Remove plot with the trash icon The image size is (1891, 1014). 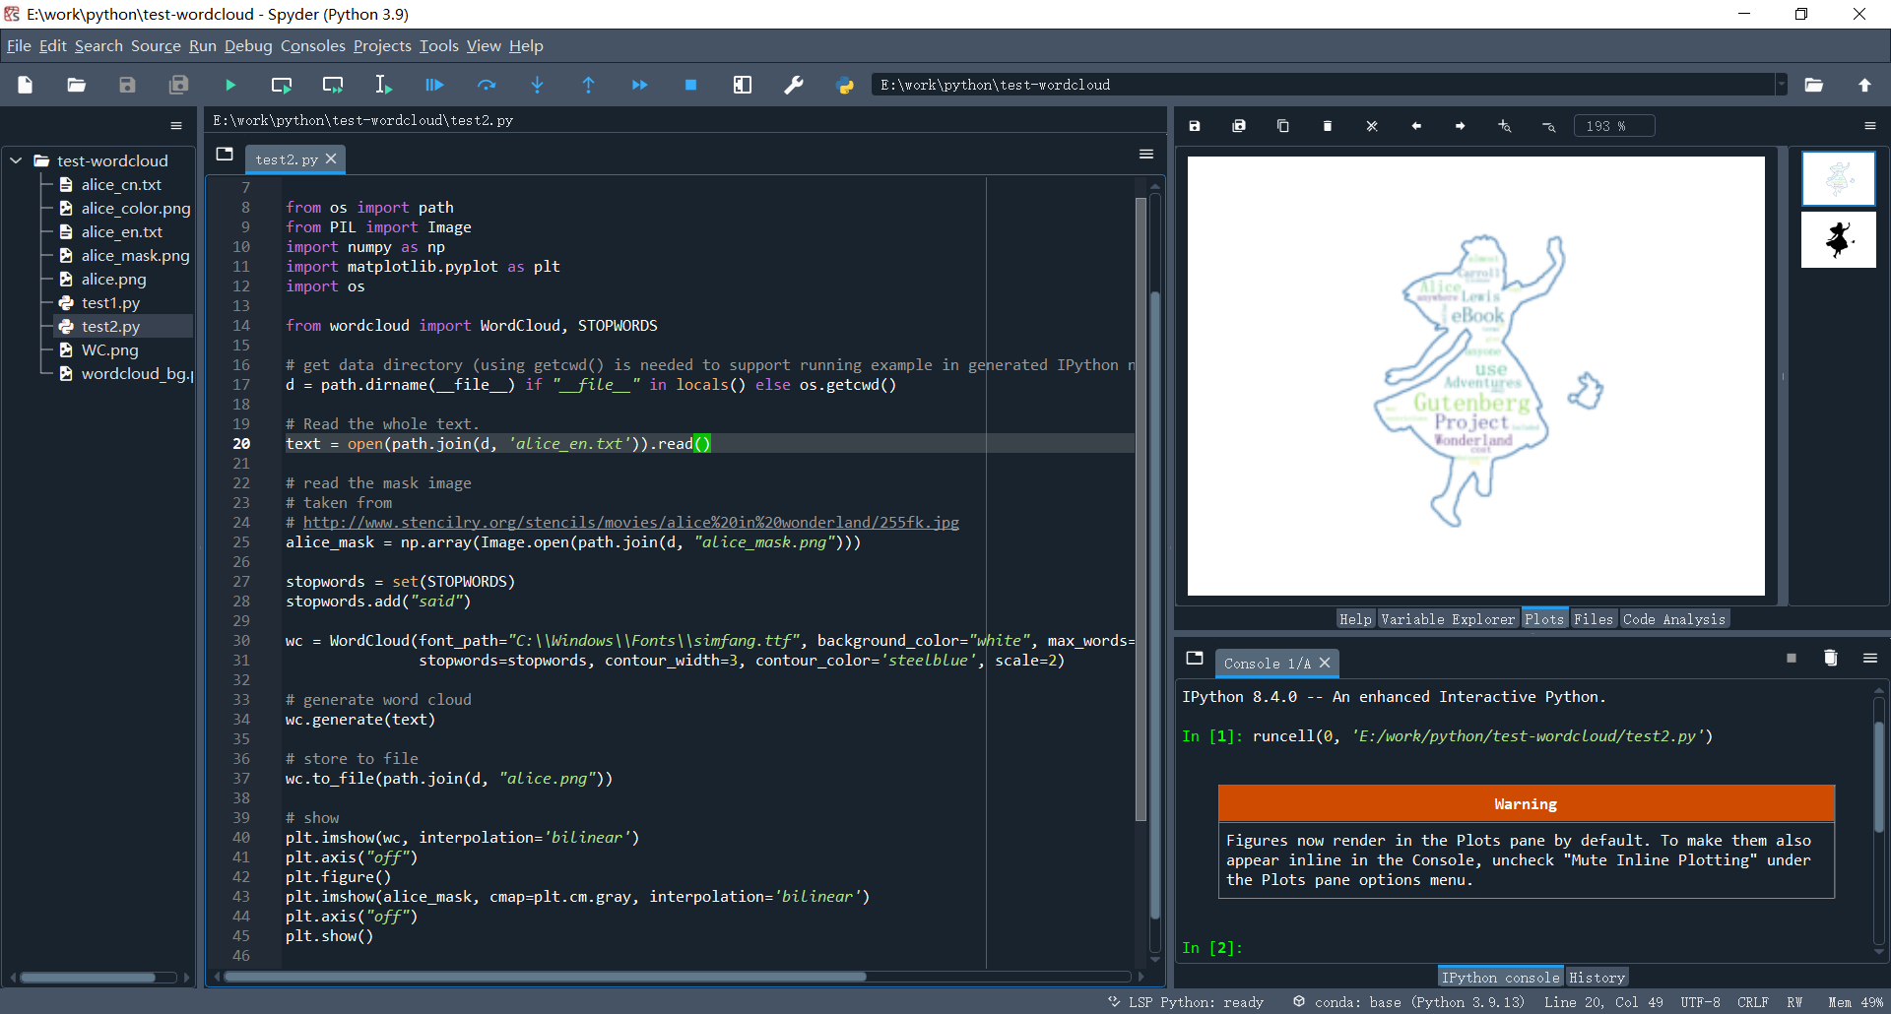[x=1328, y=126]
